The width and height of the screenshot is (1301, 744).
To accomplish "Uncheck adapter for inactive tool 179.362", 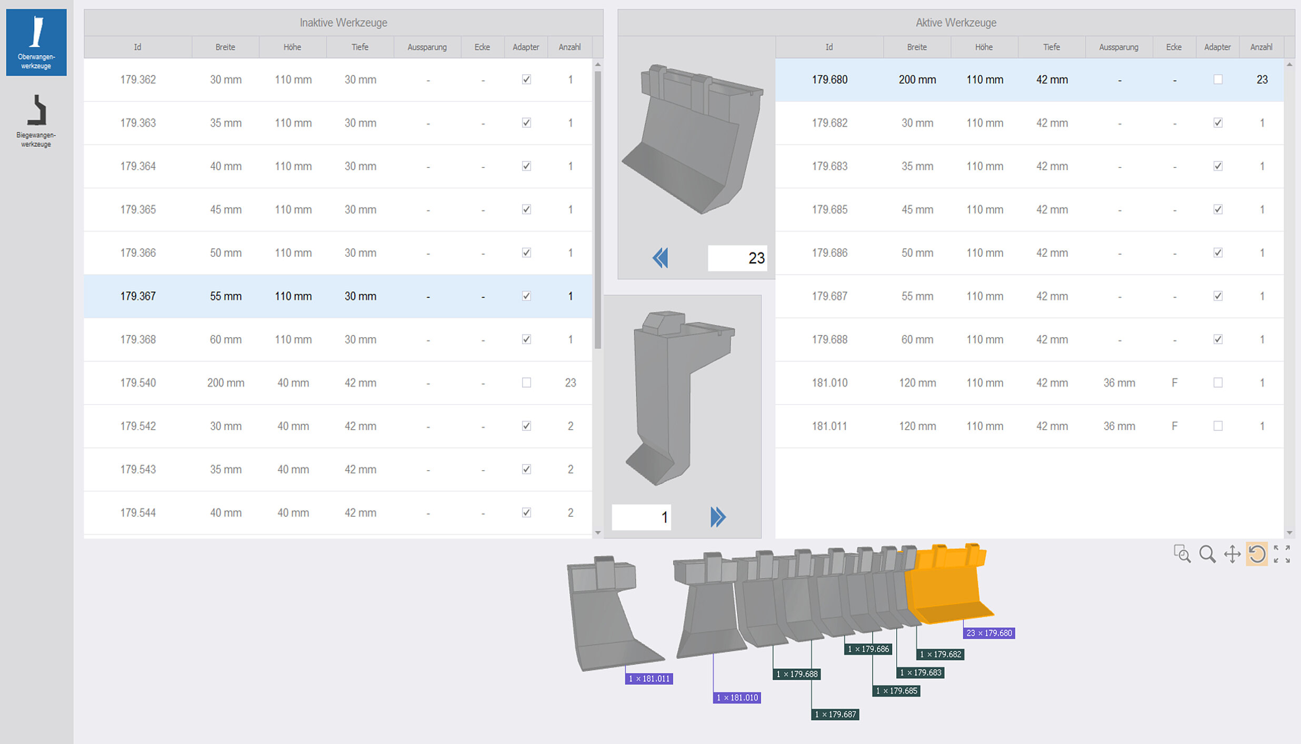I will coord(526,79).
